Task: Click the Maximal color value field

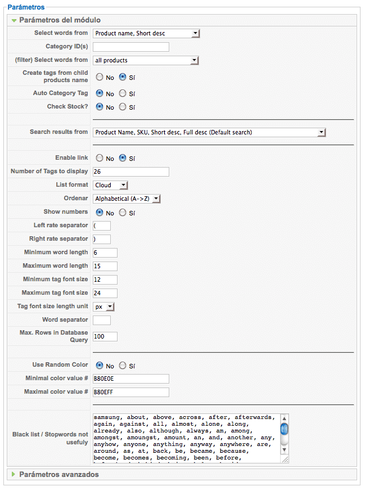Action: click(131, 392)
